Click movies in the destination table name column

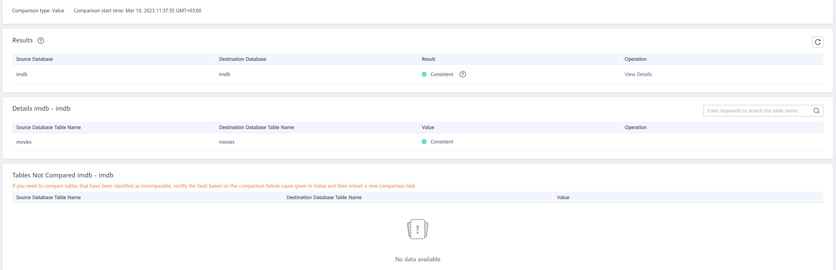point(227,142)
